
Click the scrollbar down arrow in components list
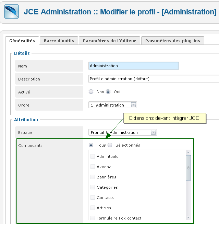pyautogui.click(x=188, y=217)
